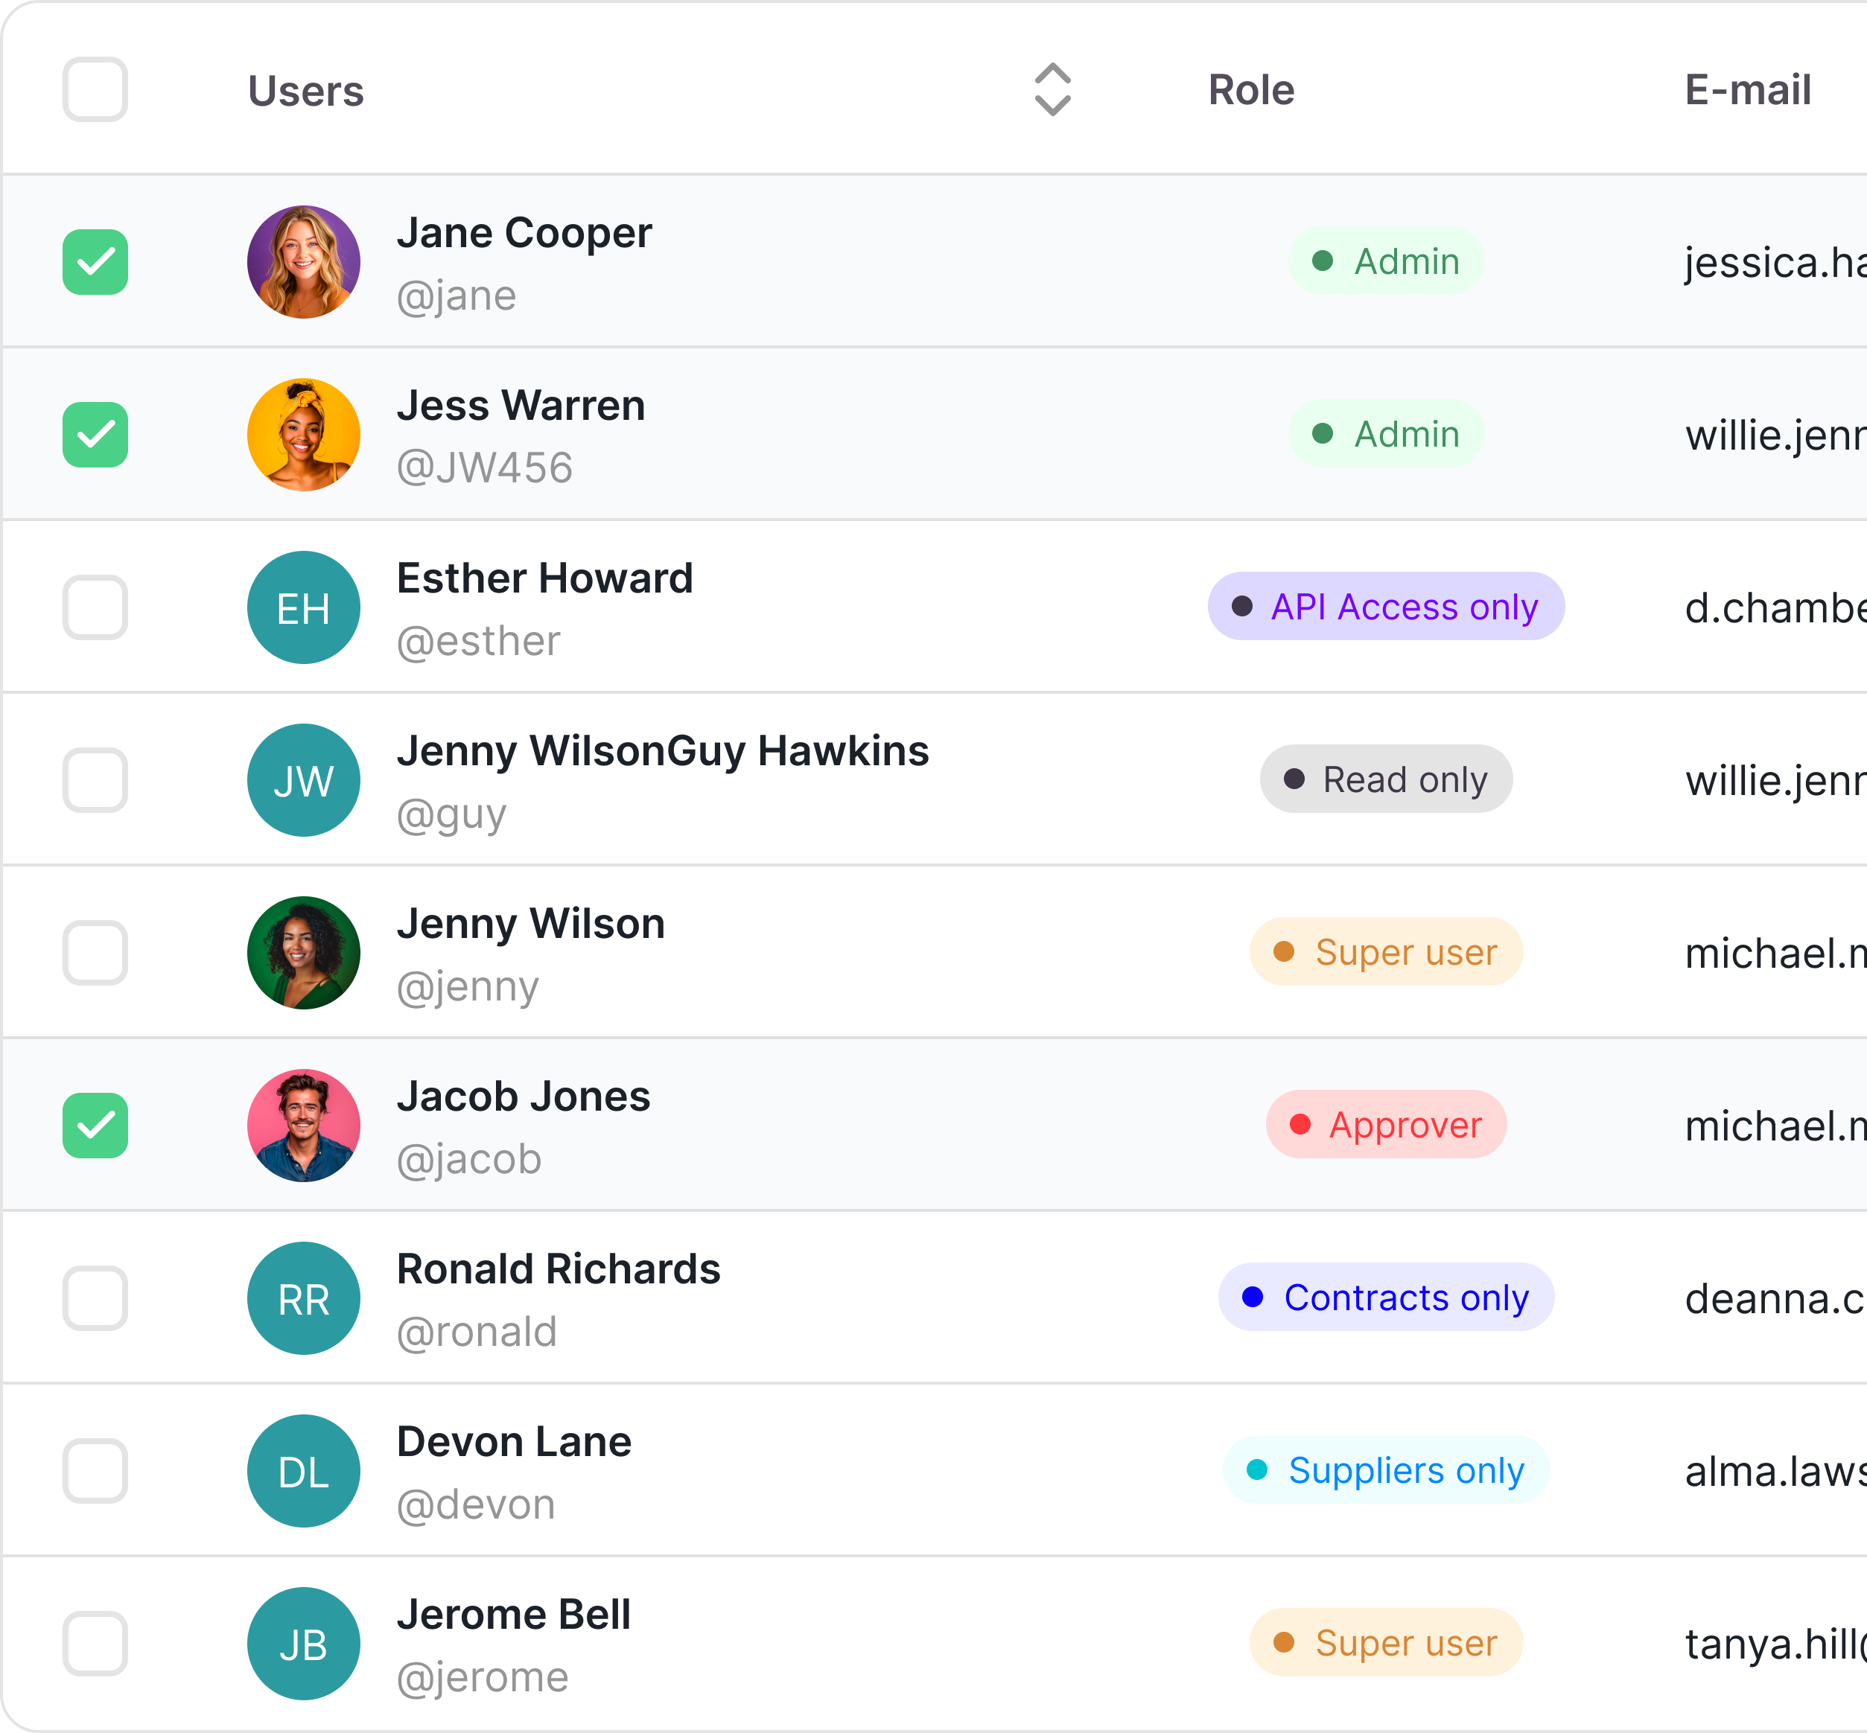Click the Jerome Bell name link
The width and height of the screenshot is (1867, 1733).
[x=513, y=1615]
